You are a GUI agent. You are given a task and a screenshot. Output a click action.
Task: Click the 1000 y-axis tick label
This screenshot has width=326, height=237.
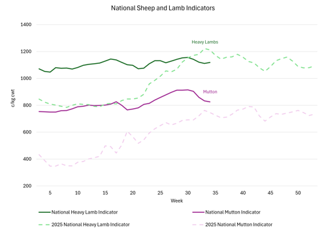(x=26, y=78)
